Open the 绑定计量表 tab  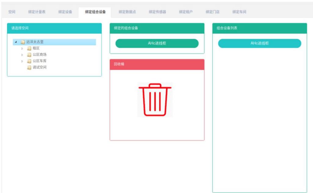[37, 12]
